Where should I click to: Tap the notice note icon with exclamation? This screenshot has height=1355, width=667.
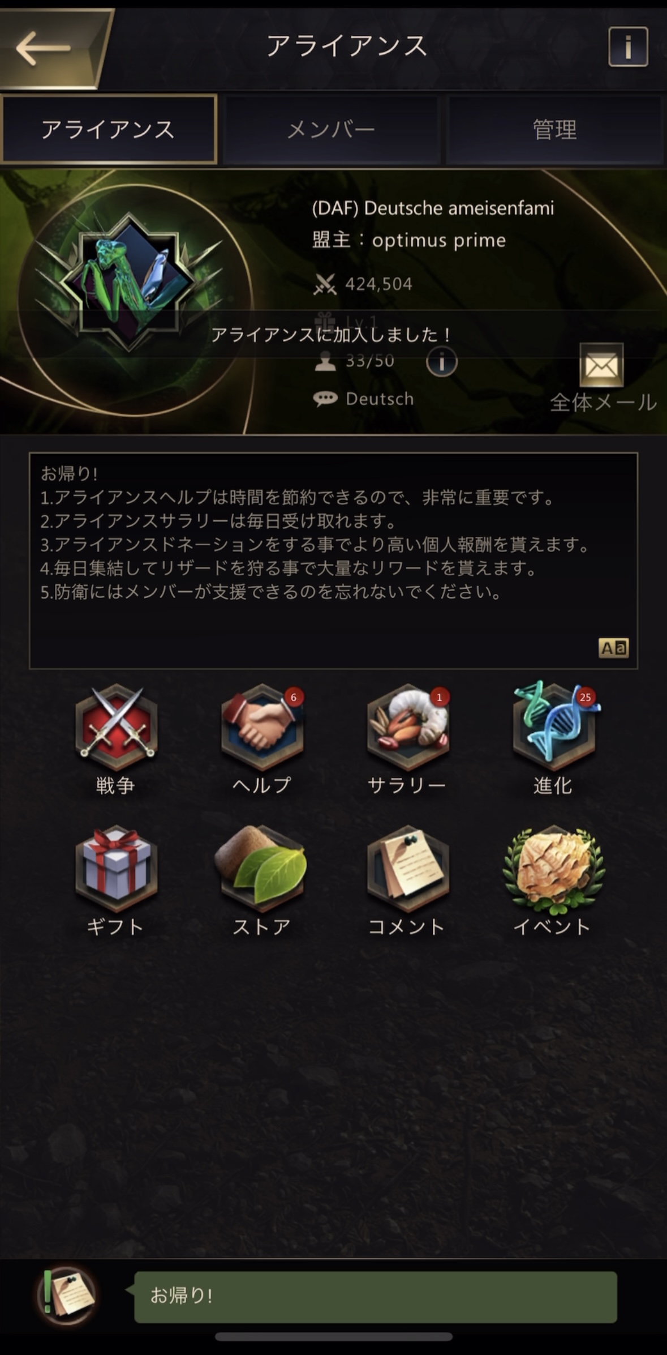(67, 1295)
